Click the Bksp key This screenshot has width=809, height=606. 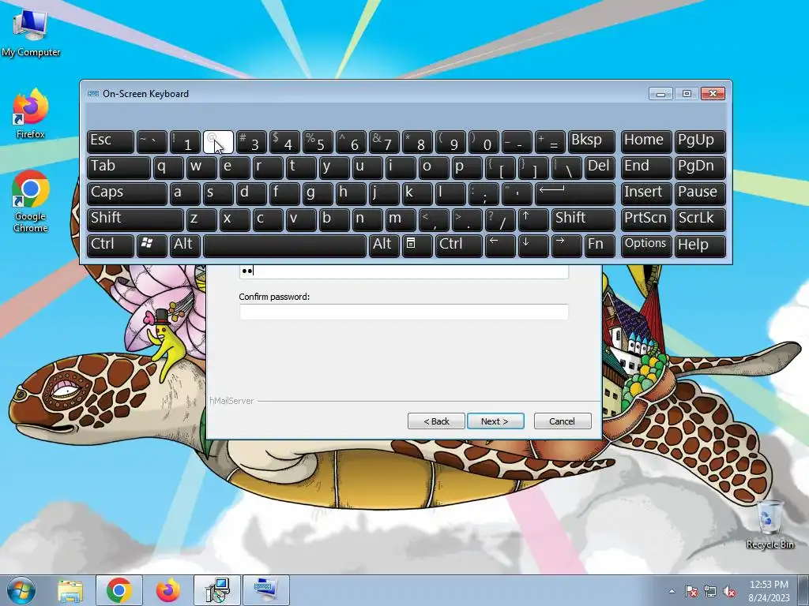click(591, 142)
